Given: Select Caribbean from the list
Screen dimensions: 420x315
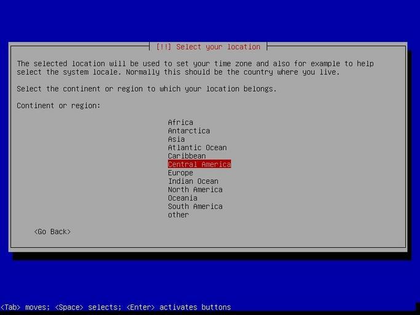Looking at the screenshot, I should tap(186, 156).
